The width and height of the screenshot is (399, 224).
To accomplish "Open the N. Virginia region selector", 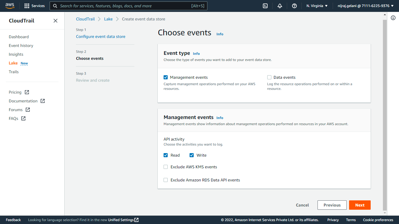I will [x=317, y=6].
